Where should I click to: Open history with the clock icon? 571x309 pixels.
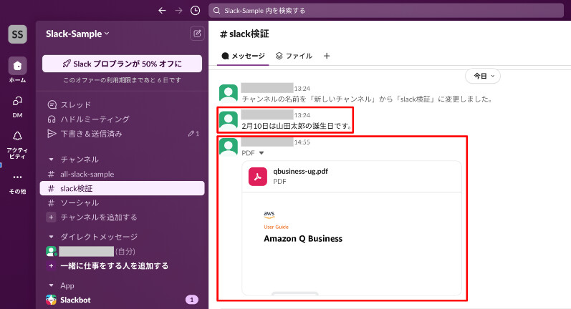(195, 11)
